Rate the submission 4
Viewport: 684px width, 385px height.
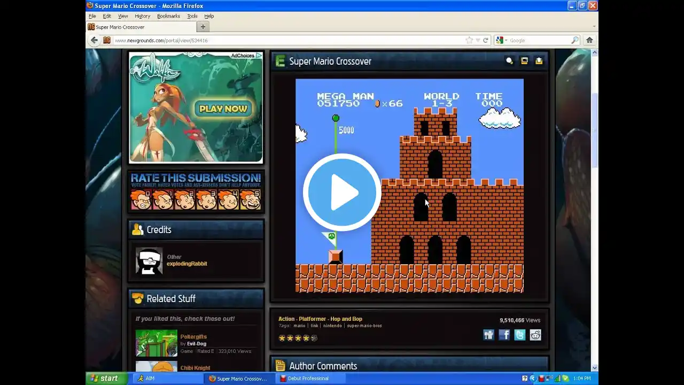(x=228, y=199)
